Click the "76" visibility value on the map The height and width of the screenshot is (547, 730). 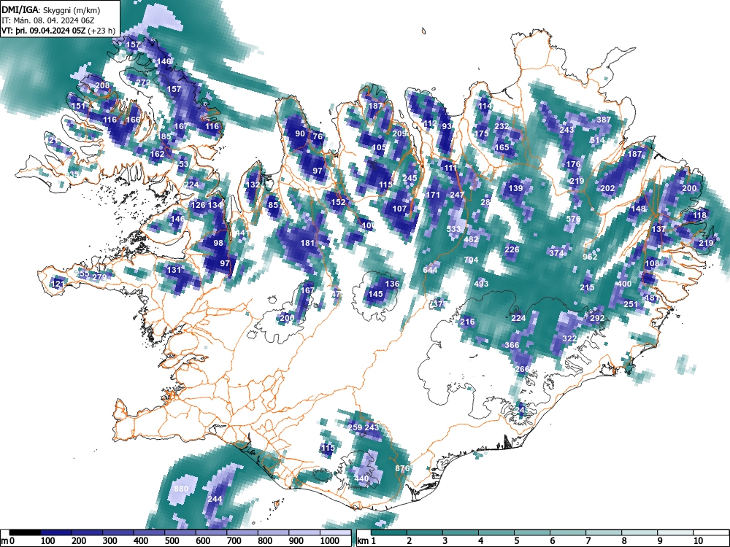(318, 136)
